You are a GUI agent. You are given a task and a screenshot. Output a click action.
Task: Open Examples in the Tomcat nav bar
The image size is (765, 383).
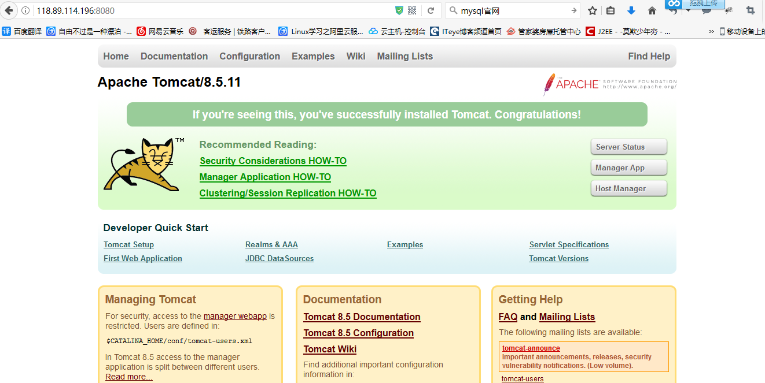(x=313, y=56)
